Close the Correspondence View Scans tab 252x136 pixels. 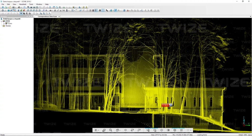point(59,17)
